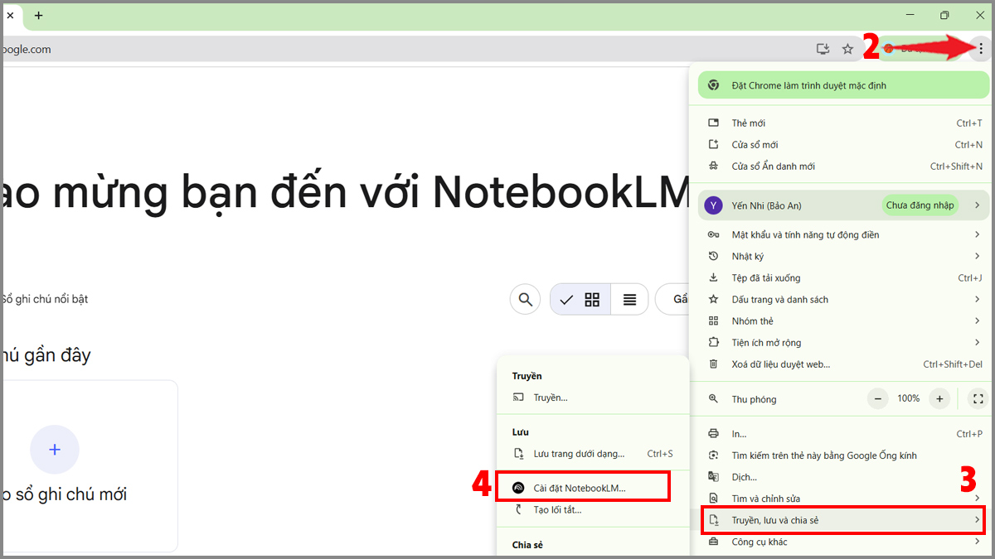This screenshot has height=559, width=995.
Task: Click the Google Lens search icon
Action: click(x=713, y=455)
